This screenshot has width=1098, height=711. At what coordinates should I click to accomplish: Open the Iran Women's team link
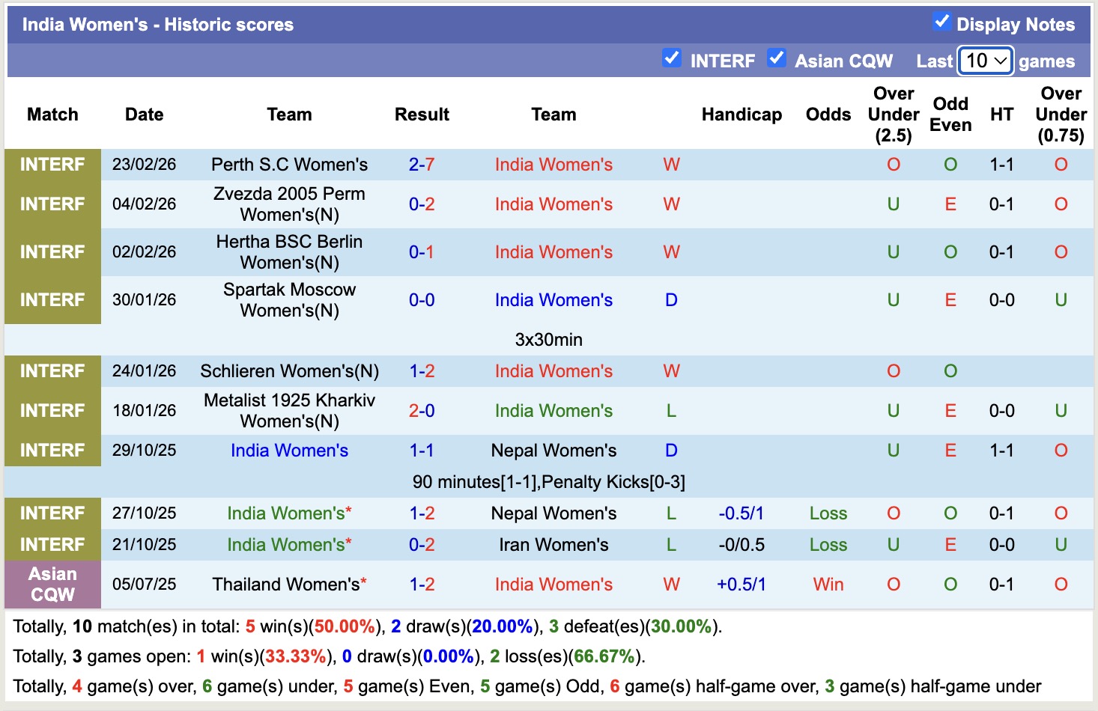(553, 545)
